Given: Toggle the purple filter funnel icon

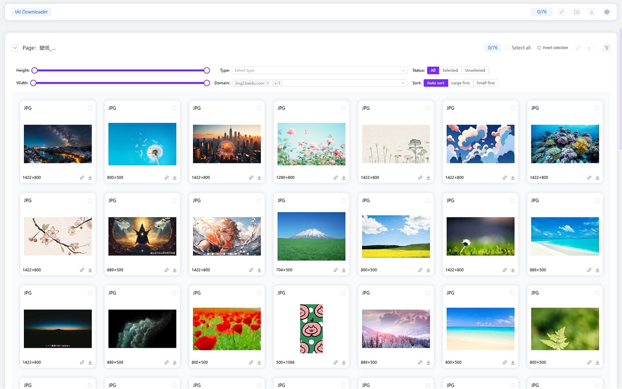Looking at the screenshot, I should (x=607, y=48).
